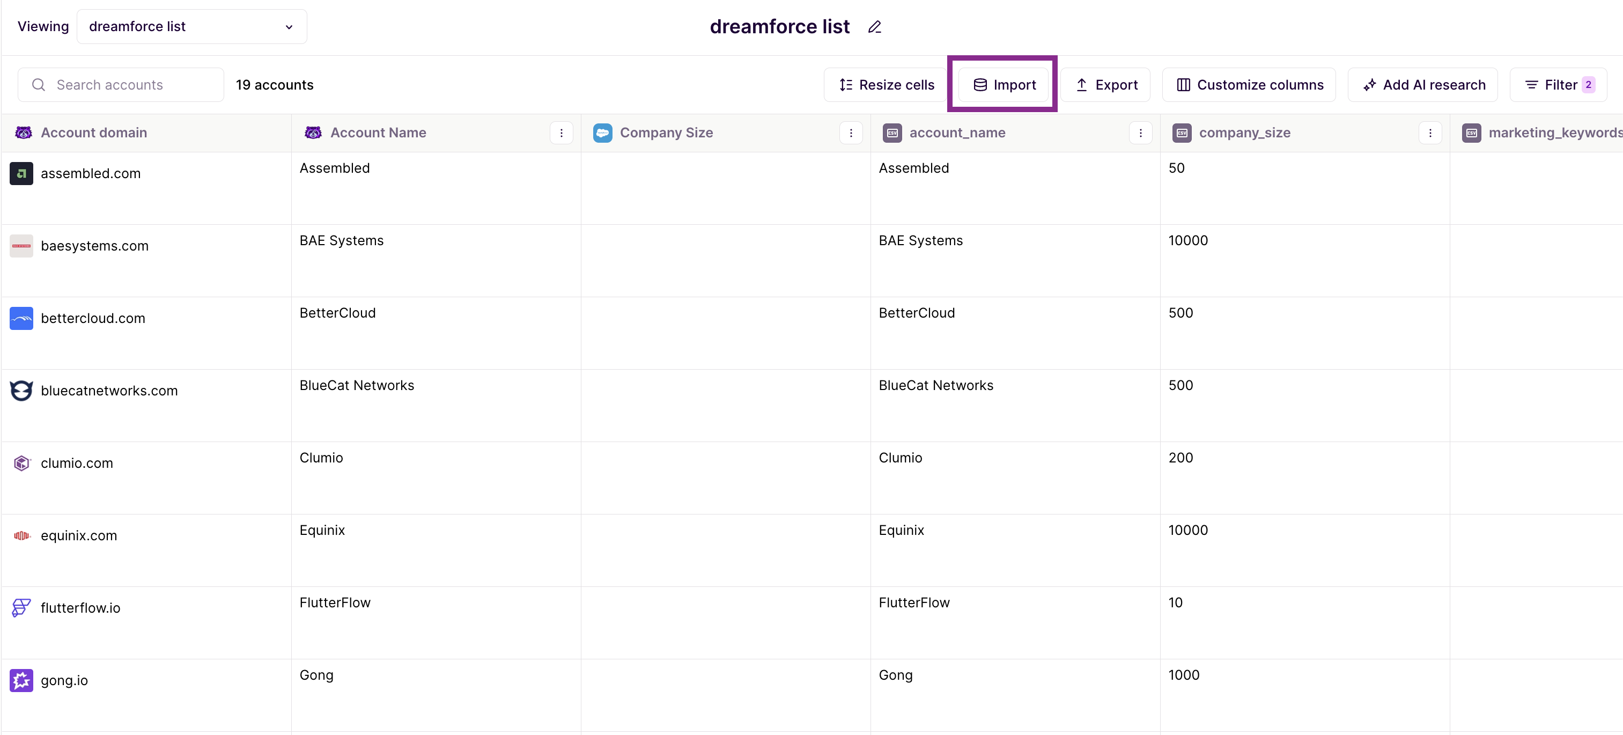Click the pencil edit icon beside title
Image resolution: width=1623 pixels, height=735 pixels.
[x=874, y=27]
